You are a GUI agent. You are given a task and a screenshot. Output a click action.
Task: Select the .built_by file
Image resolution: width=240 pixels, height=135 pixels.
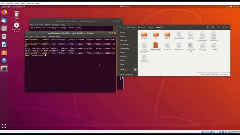202,46
